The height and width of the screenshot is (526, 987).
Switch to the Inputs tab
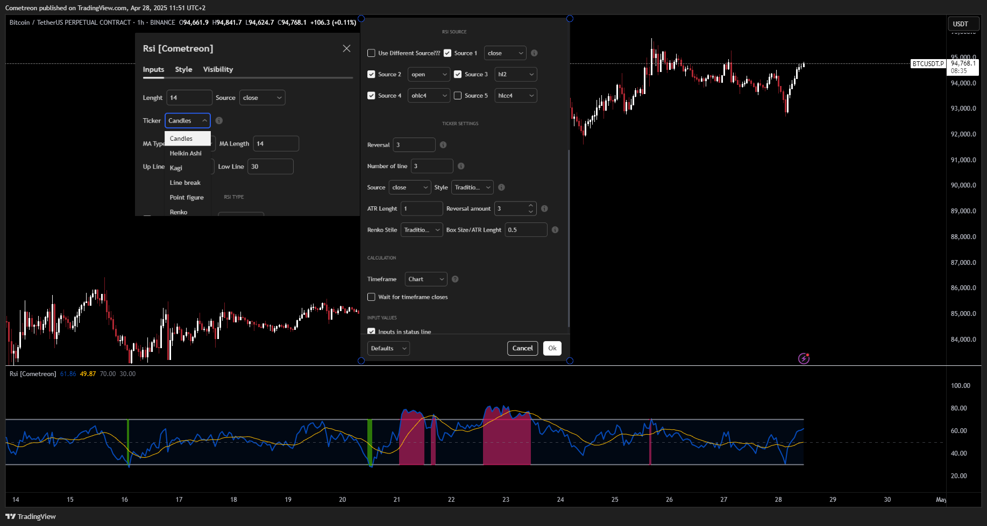[x=153, y=69]
